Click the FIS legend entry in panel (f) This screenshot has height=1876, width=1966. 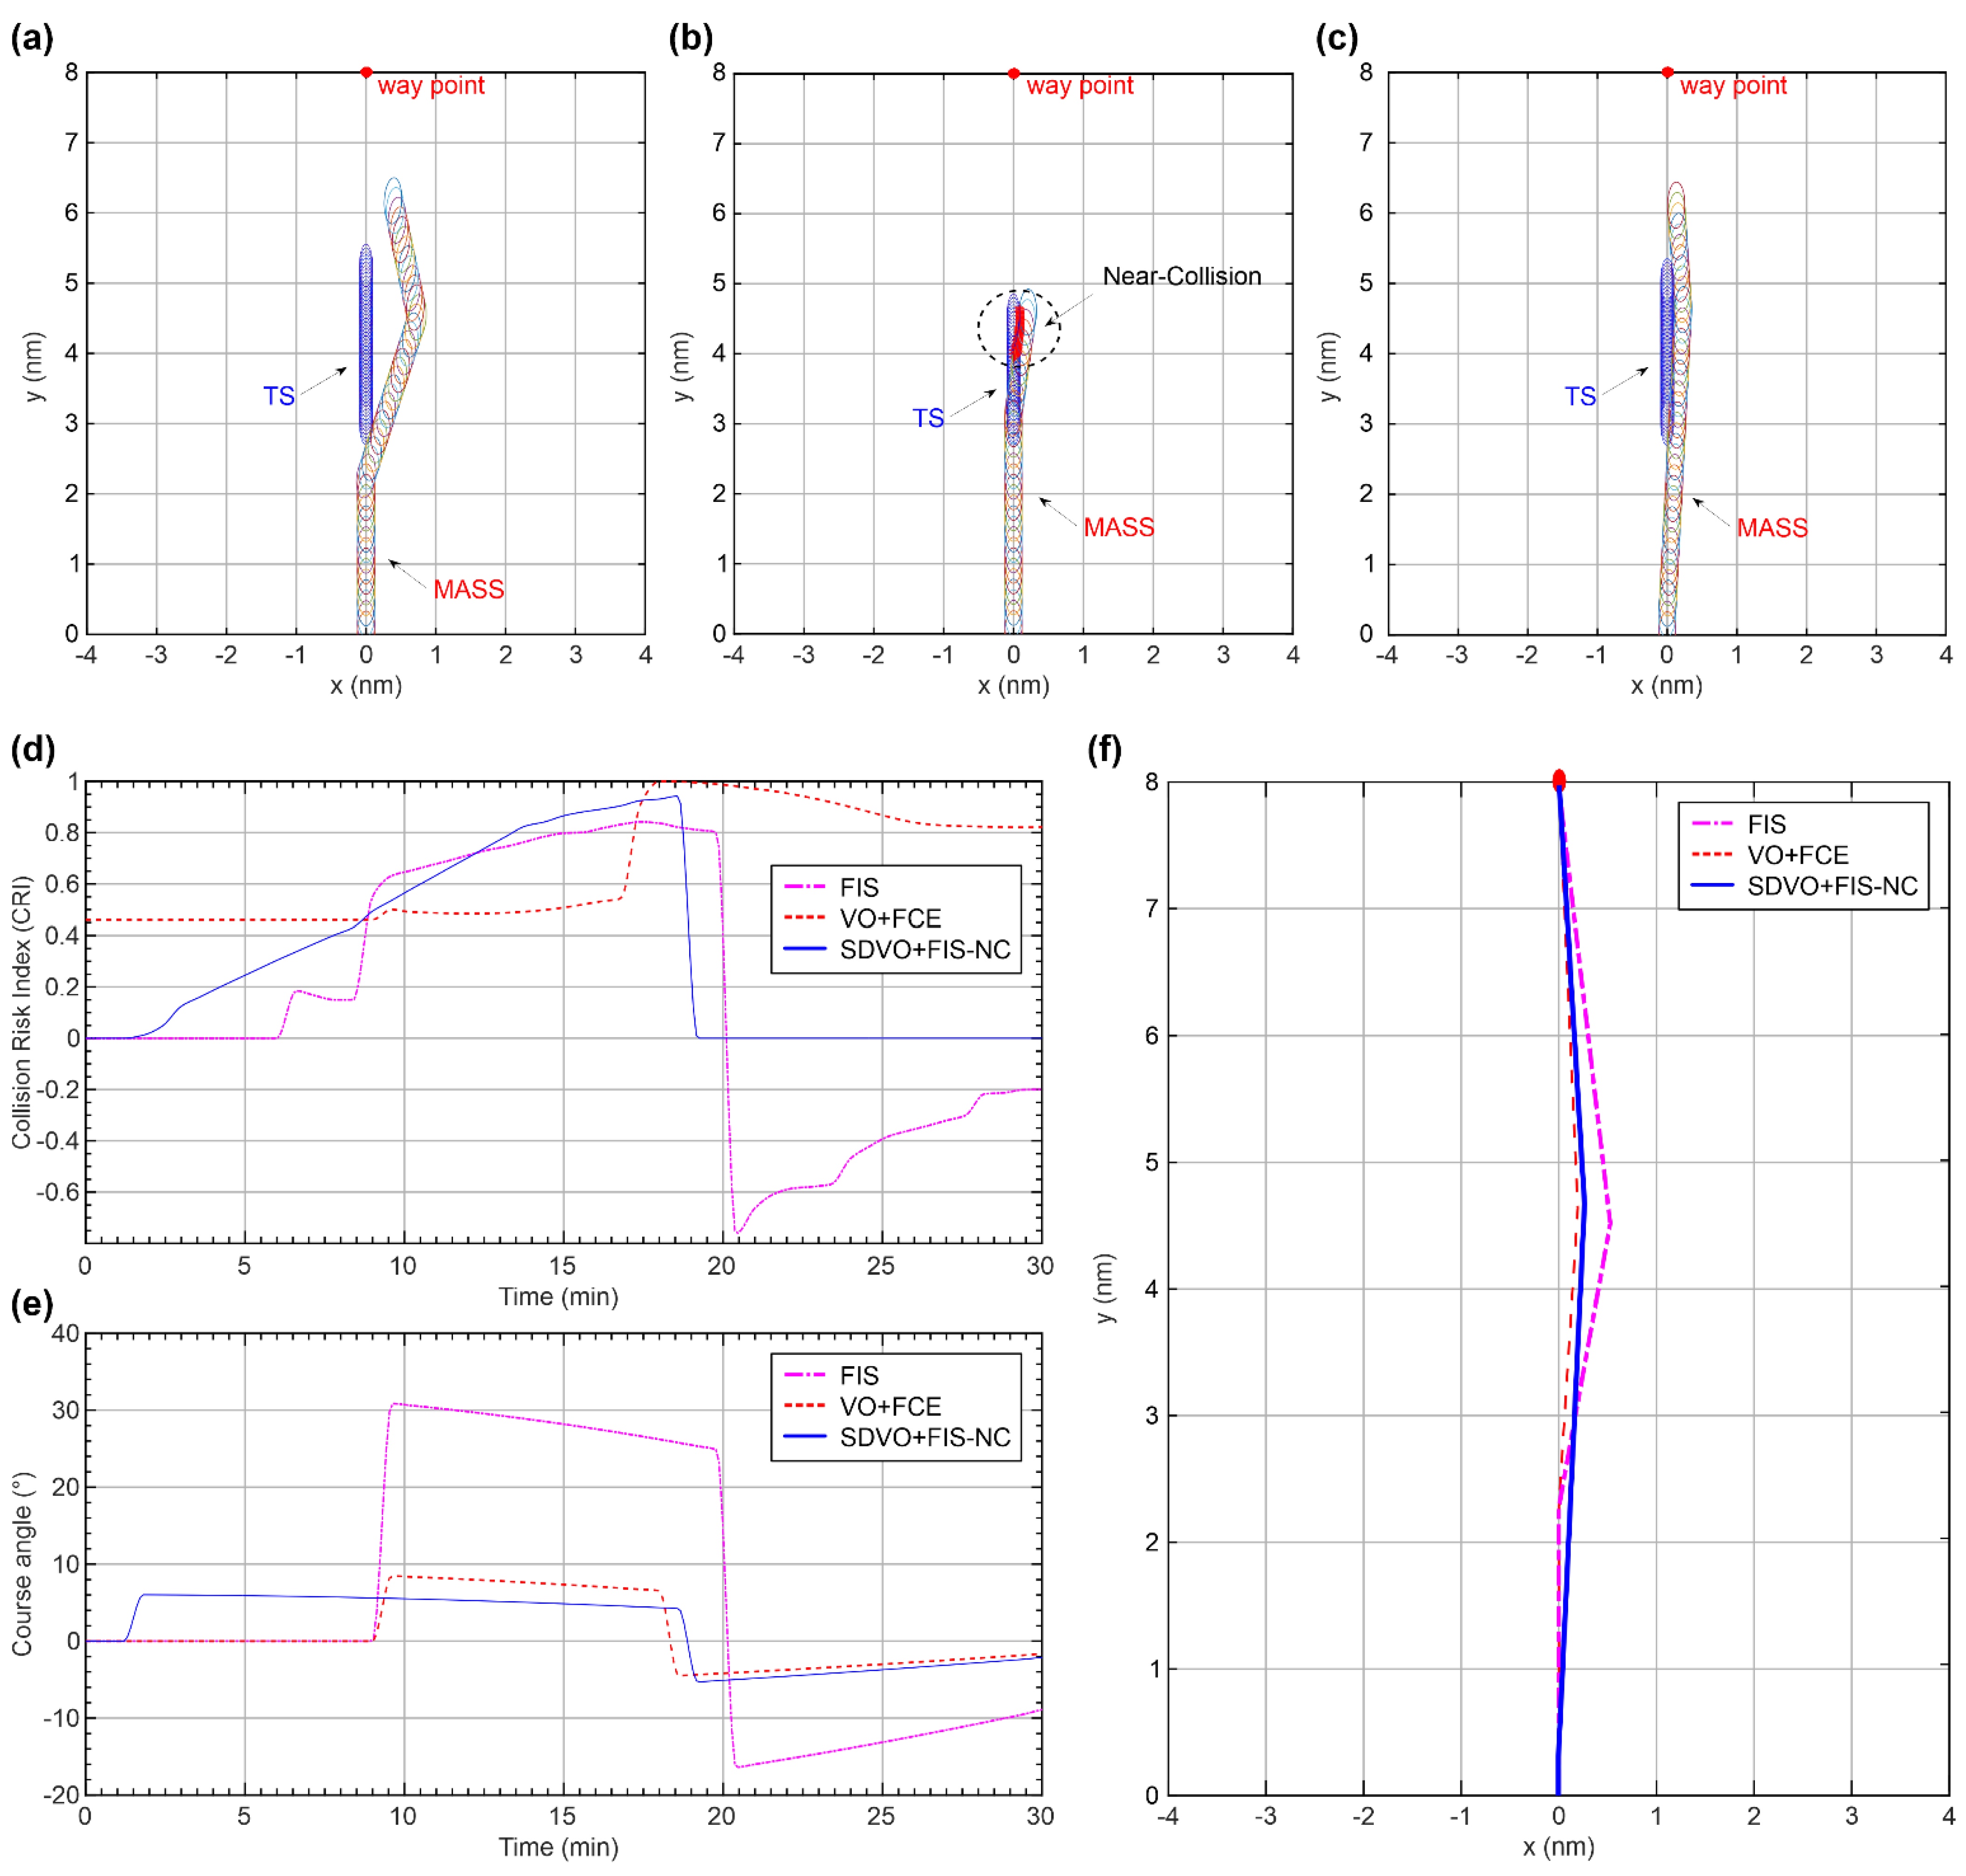click(1765, 824)
